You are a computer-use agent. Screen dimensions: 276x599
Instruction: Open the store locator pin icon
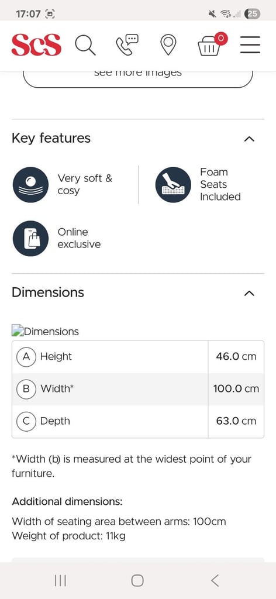pyautogui.click(x=168, y=45)
